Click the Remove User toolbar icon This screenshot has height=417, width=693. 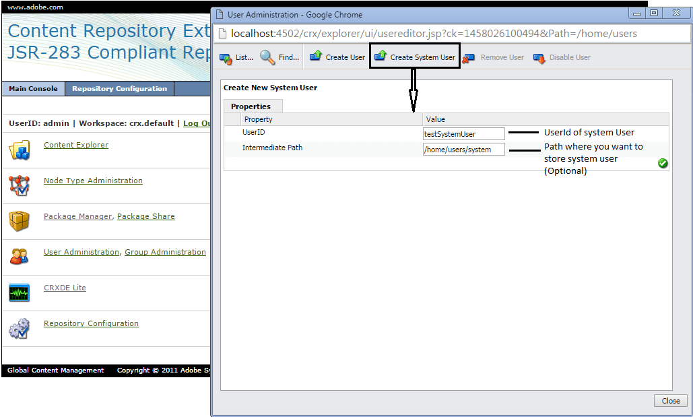coord(469,59)
